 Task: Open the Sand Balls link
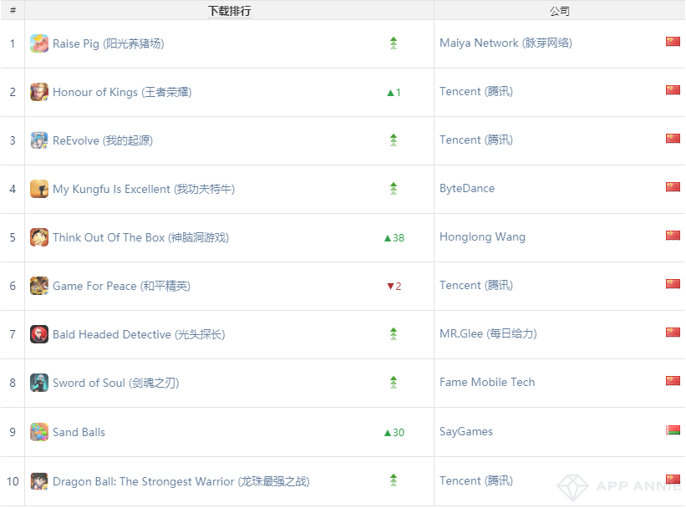coord(79,433)
